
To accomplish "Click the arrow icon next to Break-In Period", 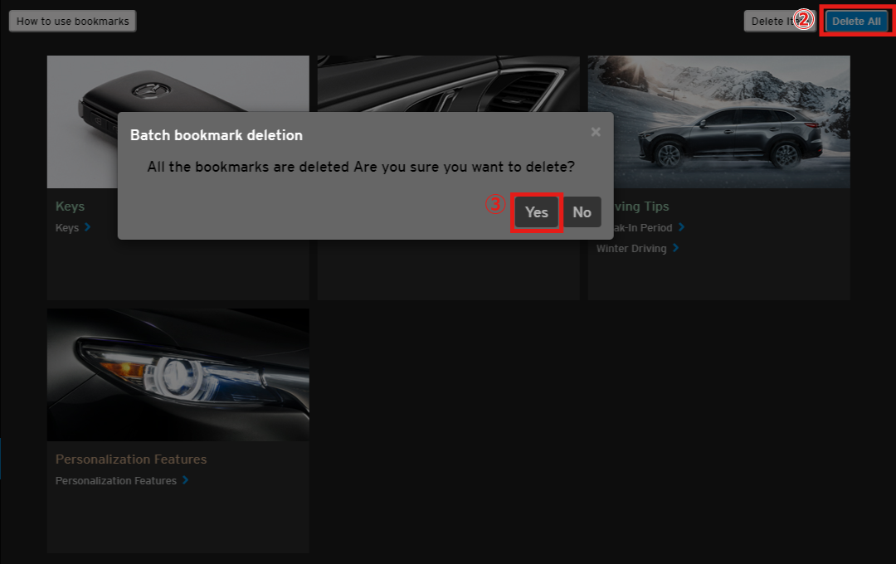I will [x=681, y=227].
